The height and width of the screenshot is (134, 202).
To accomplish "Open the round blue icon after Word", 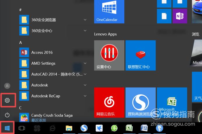I will coord(159,128).
